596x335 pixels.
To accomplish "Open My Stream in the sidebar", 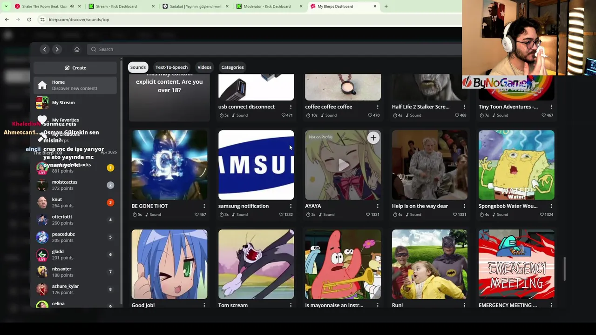I will tap(75, 102).
